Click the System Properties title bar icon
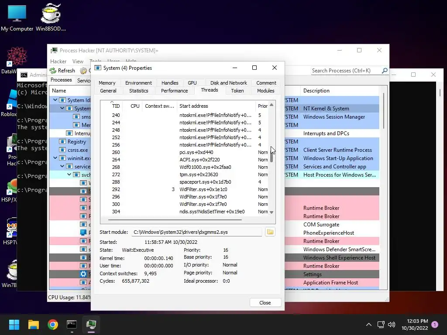The image size is (447, 335). tap(98, 68)
